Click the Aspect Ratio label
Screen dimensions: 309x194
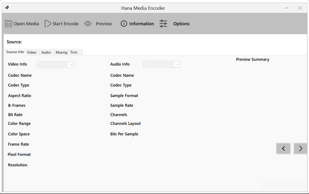point(20,96)
